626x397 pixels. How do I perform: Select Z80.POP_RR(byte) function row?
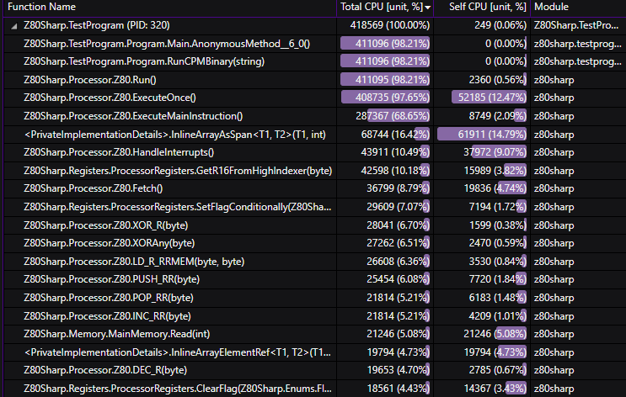tap(313, 298)
